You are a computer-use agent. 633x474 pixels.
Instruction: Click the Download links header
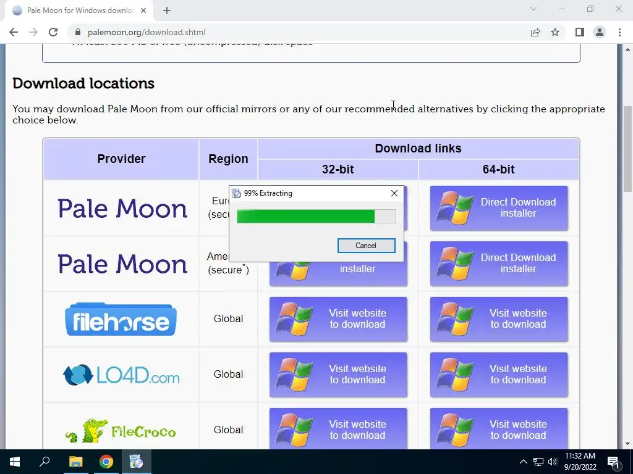pyautogui.click(x=418, y=148)
